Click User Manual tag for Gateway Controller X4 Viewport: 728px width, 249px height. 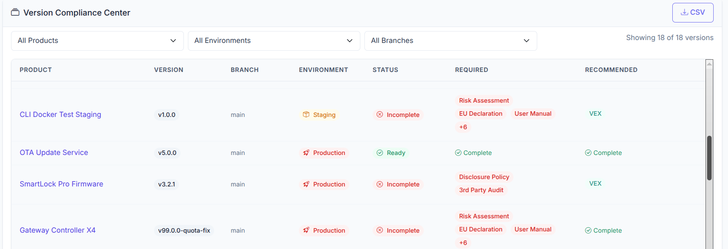(533, 229)
